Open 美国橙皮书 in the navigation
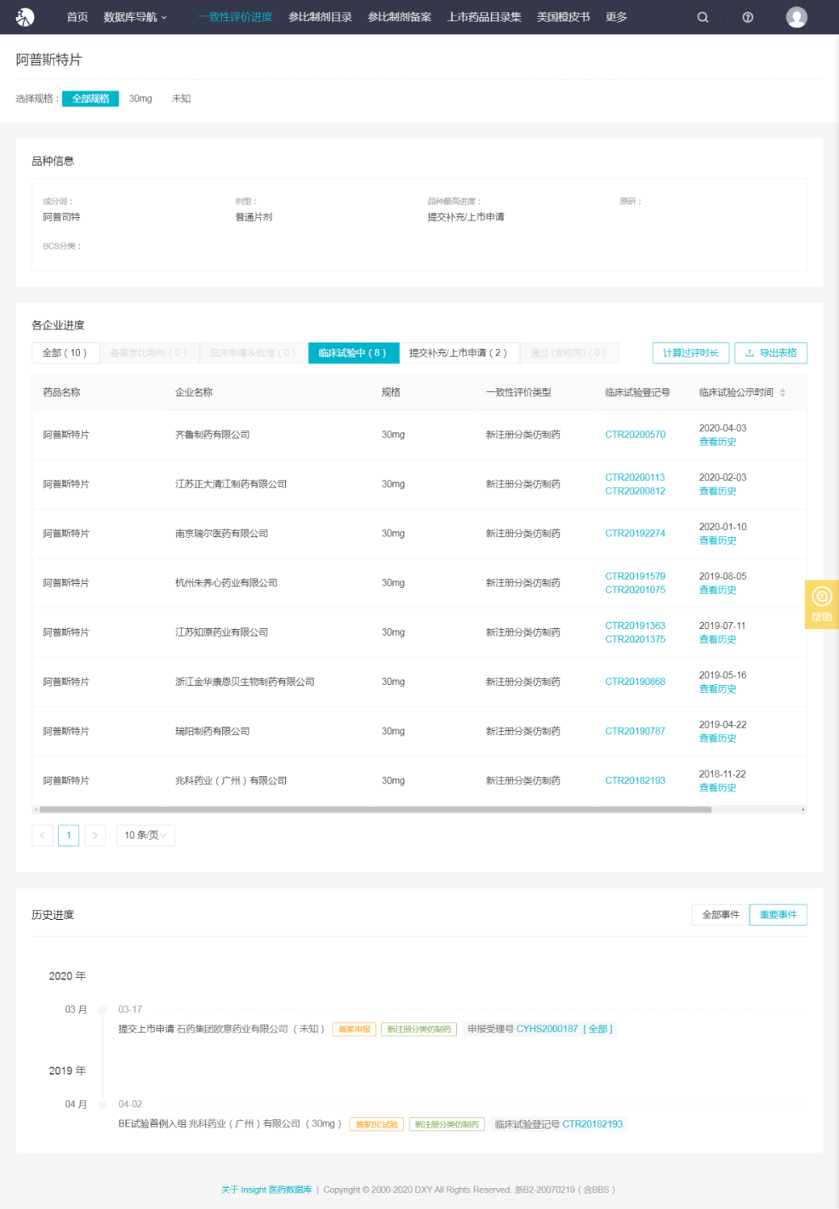 [563, 17]
